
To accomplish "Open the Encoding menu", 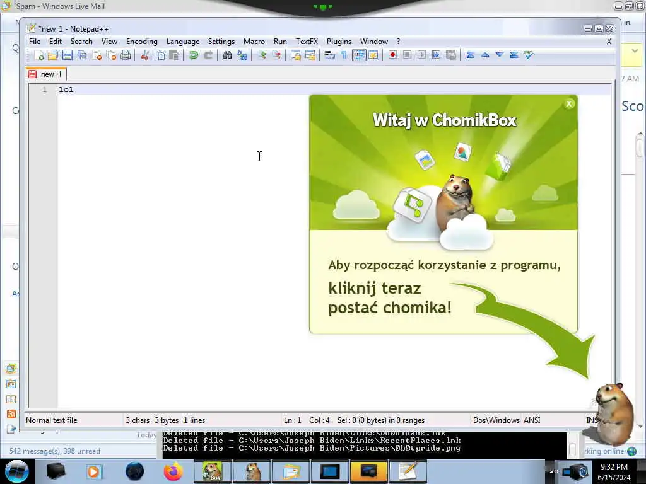I will [142, 42].
